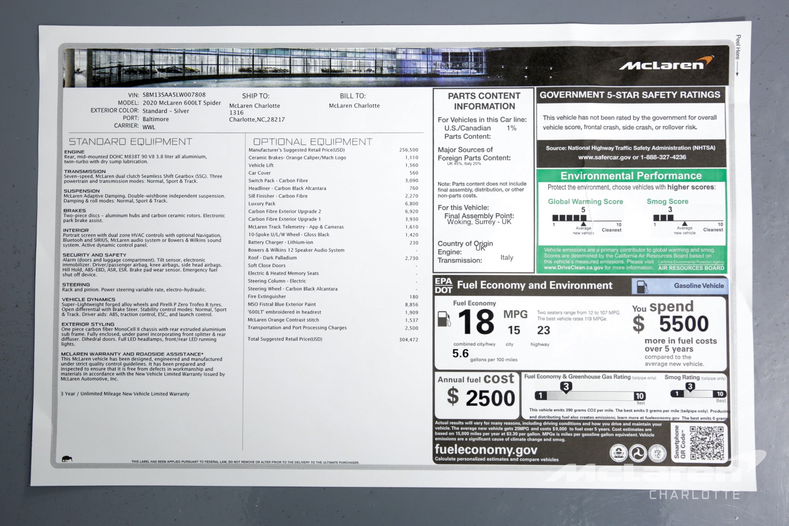Select Fire Extinguisher option row
The image size is (789, 526).
tap(333, 296)
